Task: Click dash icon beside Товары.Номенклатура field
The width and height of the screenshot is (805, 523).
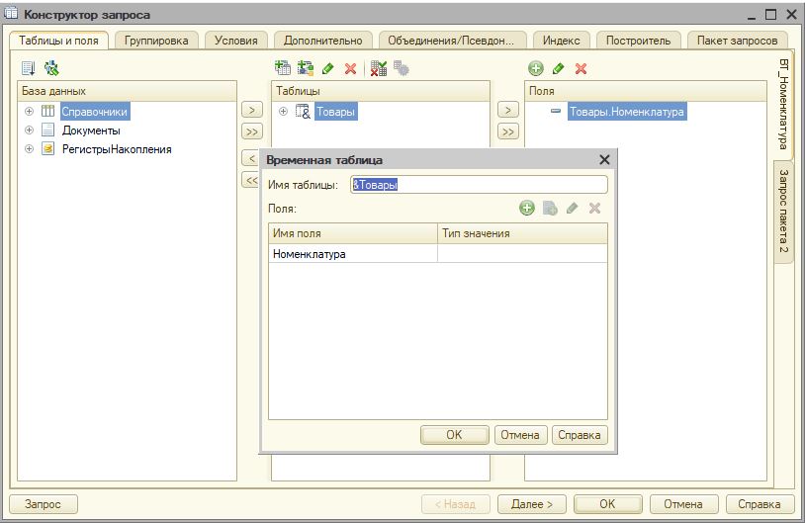Action: [556, 111]
